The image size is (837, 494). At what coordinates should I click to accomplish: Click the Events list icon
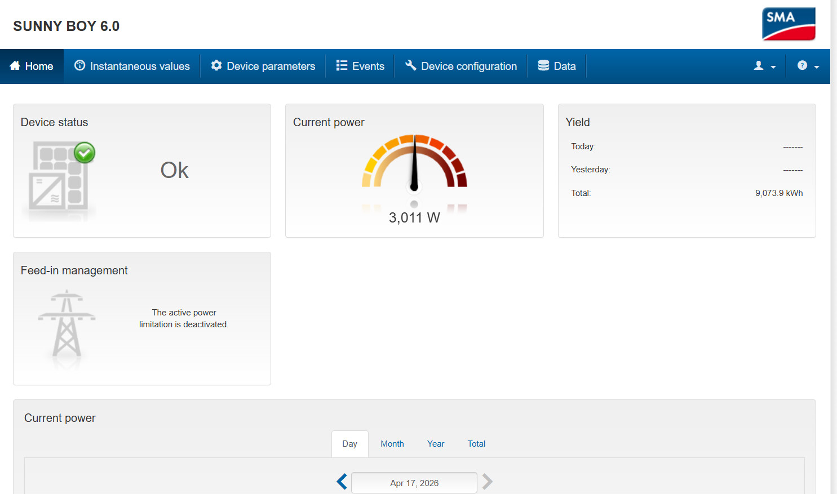tap(342, 66)
